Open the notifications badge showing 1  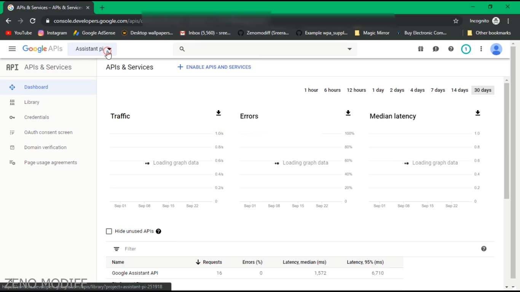[466, 49]
